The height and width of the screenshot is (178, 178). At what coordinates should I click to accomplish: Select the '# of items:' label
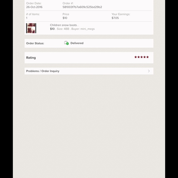[33, 14]
